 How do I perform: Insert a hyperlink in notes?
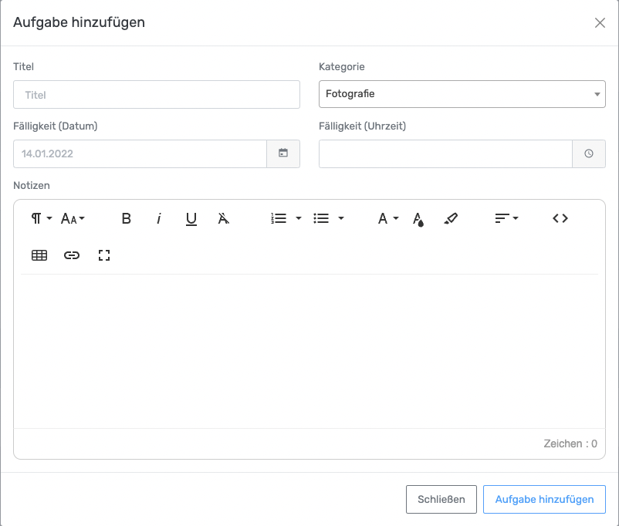click(x=72, y=255)
